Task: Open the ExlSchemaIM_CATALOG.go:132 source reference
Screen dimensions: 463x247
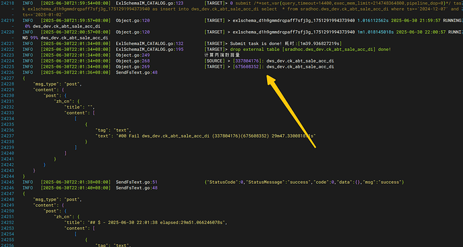Action: tap(150, 44)
